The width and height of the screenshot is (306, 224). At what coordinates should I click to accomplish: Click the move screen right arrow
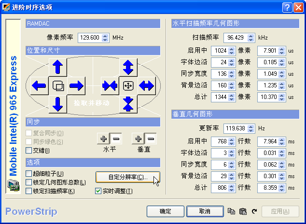[76, 86]
